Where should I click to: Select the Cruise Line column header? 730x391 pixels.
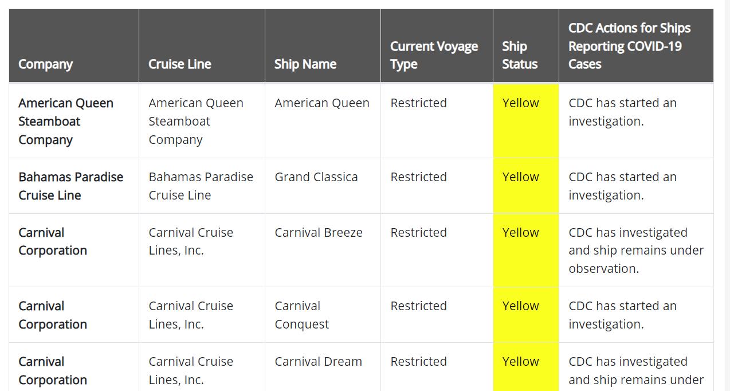pos(202,46)
